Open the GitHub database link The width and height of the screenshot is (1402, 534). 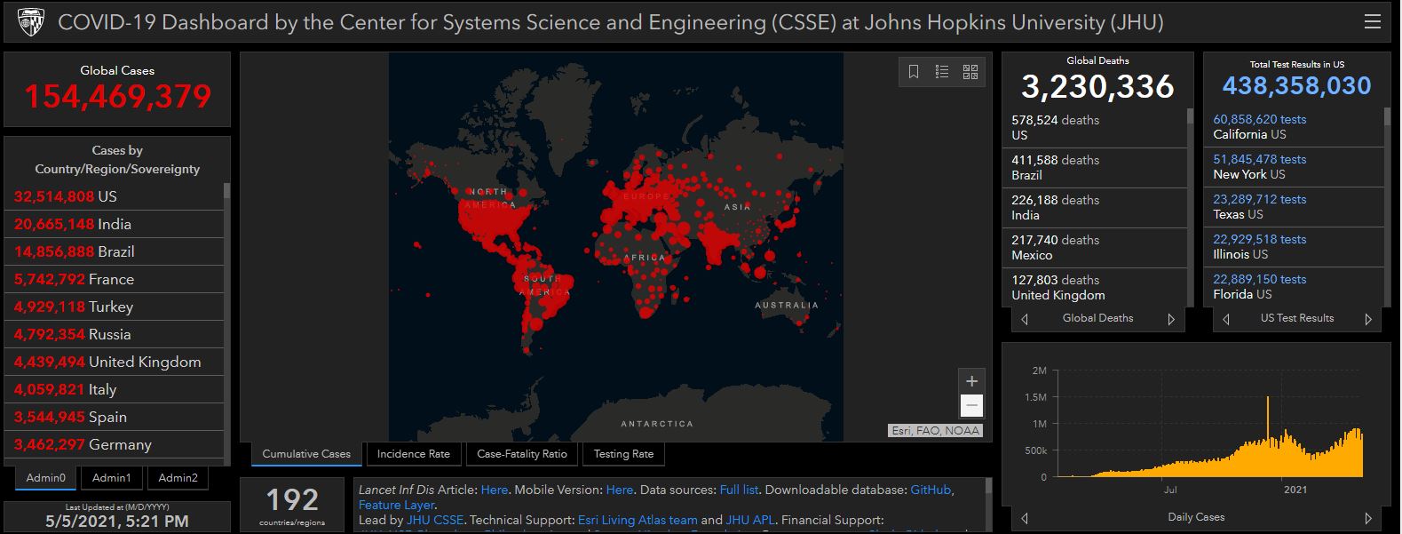click(931, 490)
